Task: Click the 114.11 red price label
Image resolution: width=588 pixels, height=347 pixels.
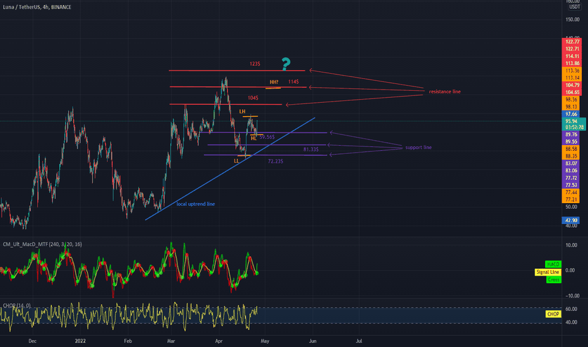Action: tap(572, 56)
